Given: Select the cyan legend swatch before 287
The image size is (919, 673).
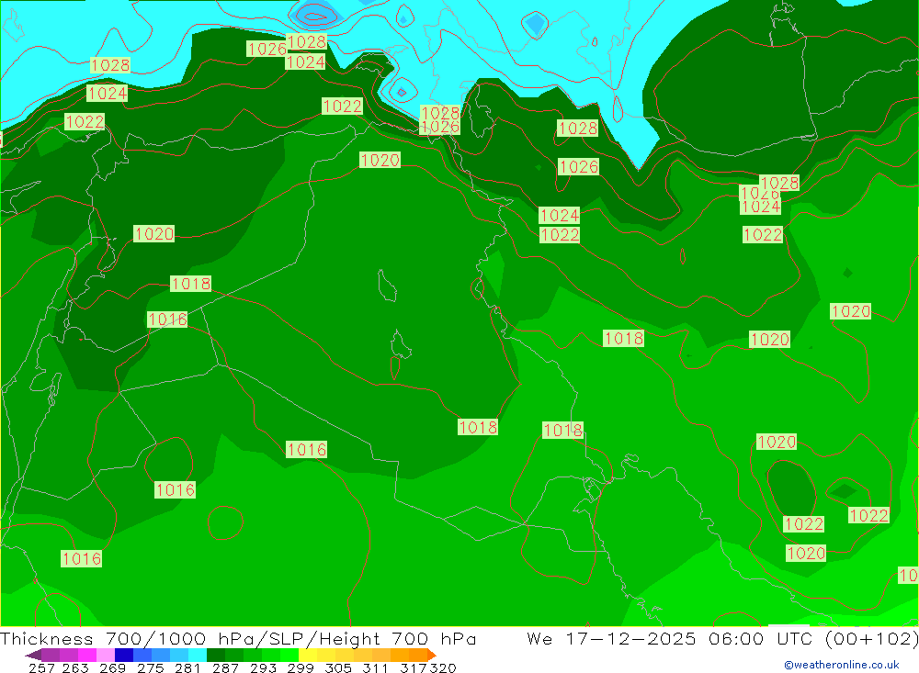Looking at the screenshot, I should tap(198, 655).
